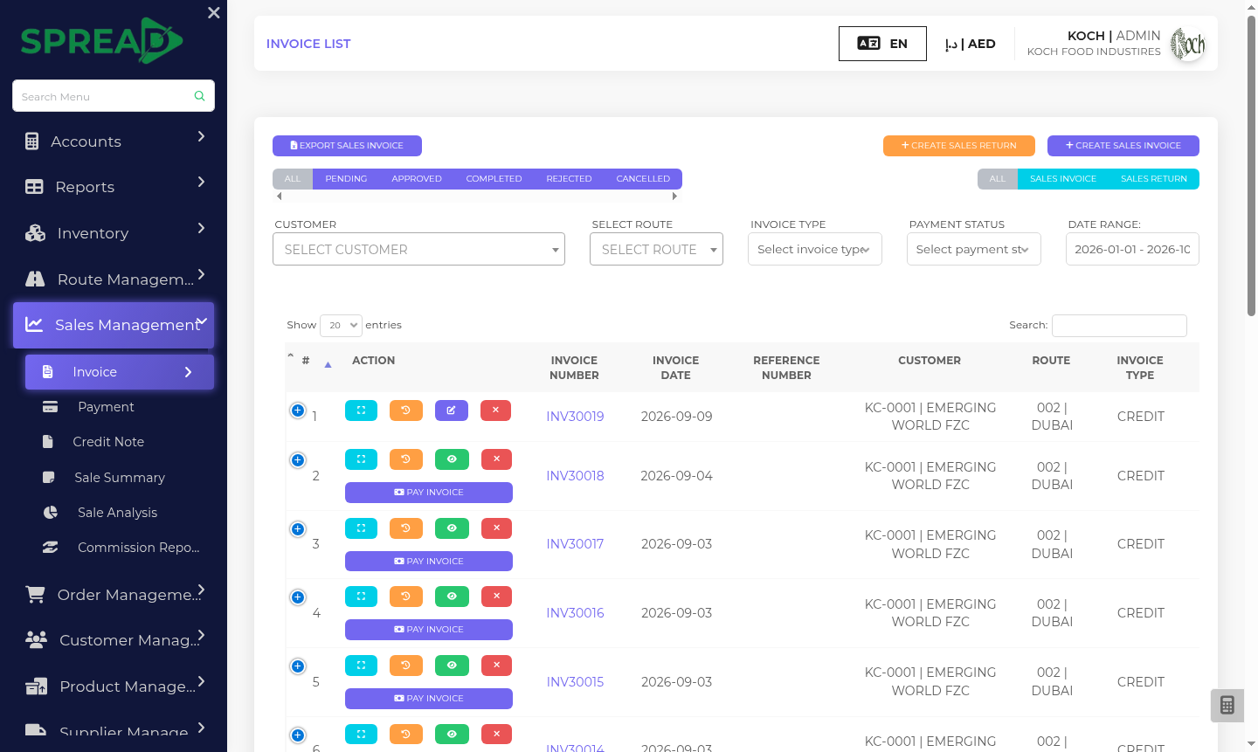This screenshot has height=752, width=1258.
Task: Toggle EN language switcher
Action: [882, 44]
